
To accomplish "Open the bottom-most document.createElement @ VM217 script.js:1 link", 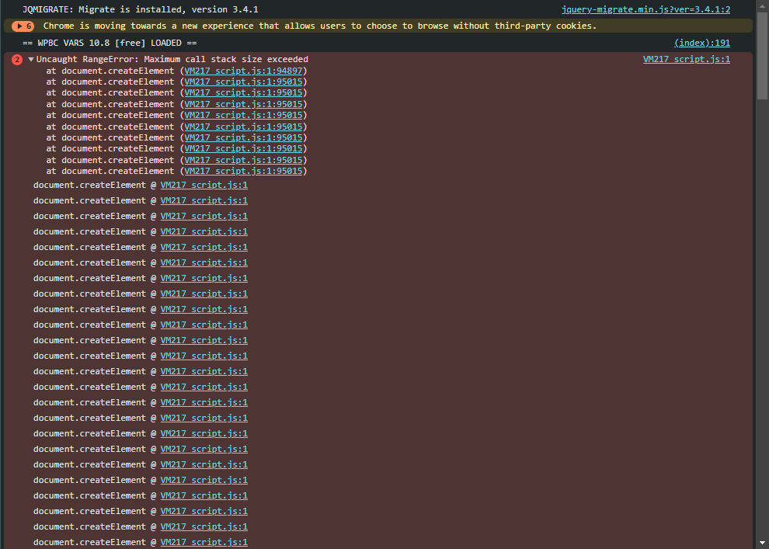I will [x=204, y=542].
